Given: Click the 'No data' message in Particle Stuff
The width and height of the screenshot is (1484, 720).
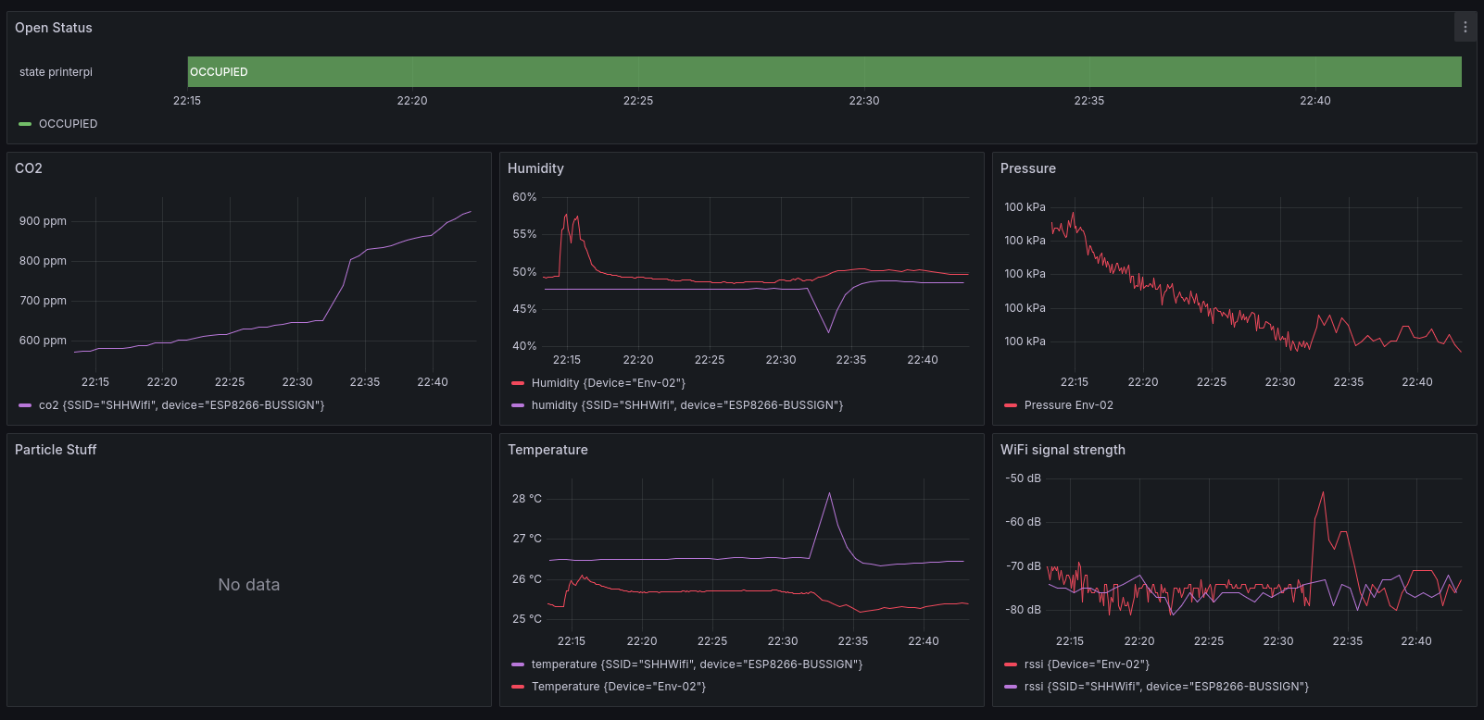Looking at the screenshot, I should point(249,585).
